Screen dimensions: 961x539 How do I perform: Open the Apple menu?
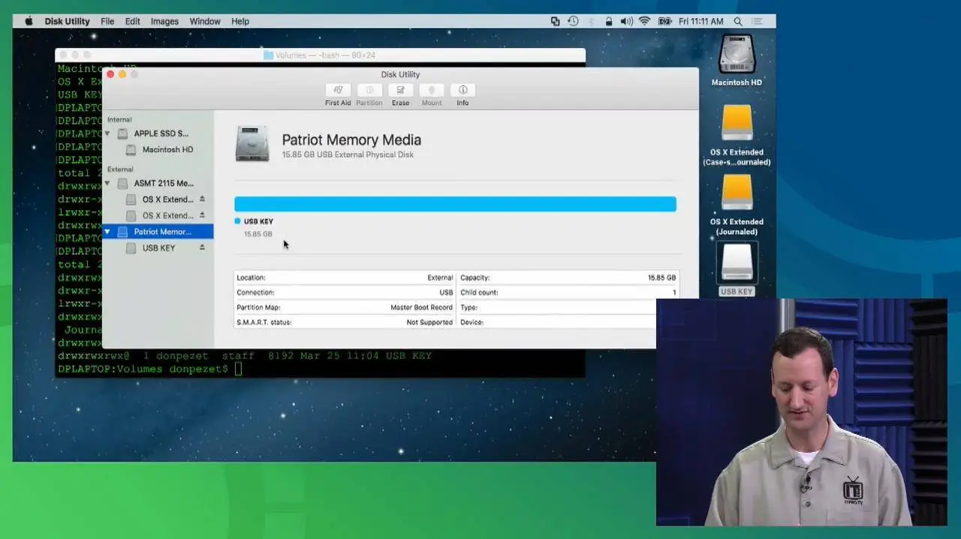pyautogui.click(x=29, y=21)
